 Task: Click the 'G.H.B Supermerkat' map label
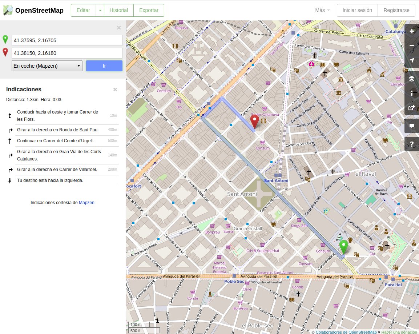263,251
